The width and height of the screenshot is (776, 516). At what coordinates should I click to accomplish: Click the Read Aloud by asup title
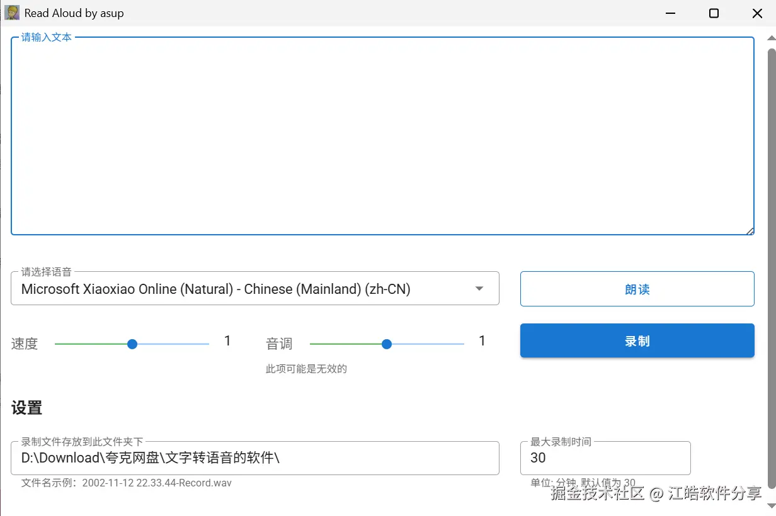(x=74, y=13)
